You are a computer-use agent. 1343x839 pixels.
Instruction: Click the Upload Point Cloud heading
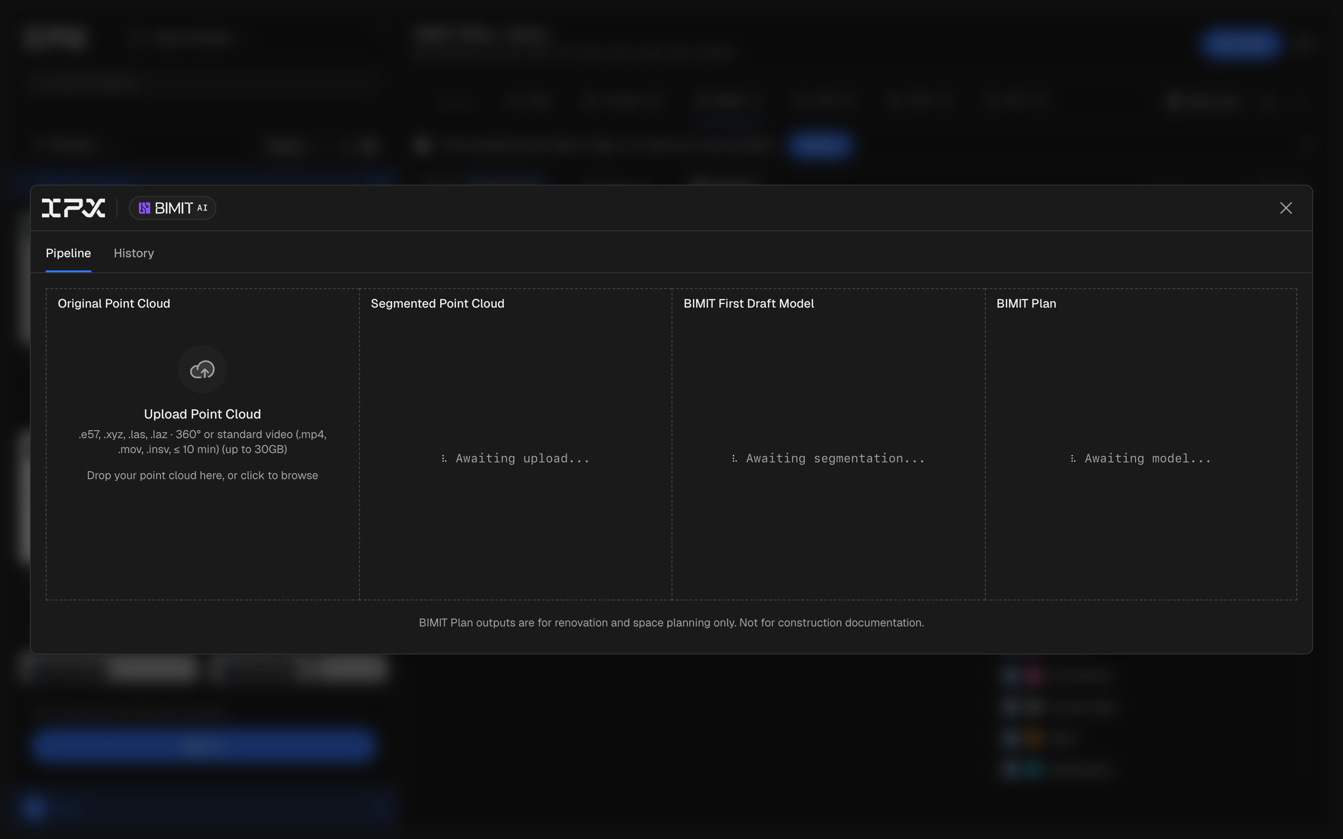coord(202,414)
